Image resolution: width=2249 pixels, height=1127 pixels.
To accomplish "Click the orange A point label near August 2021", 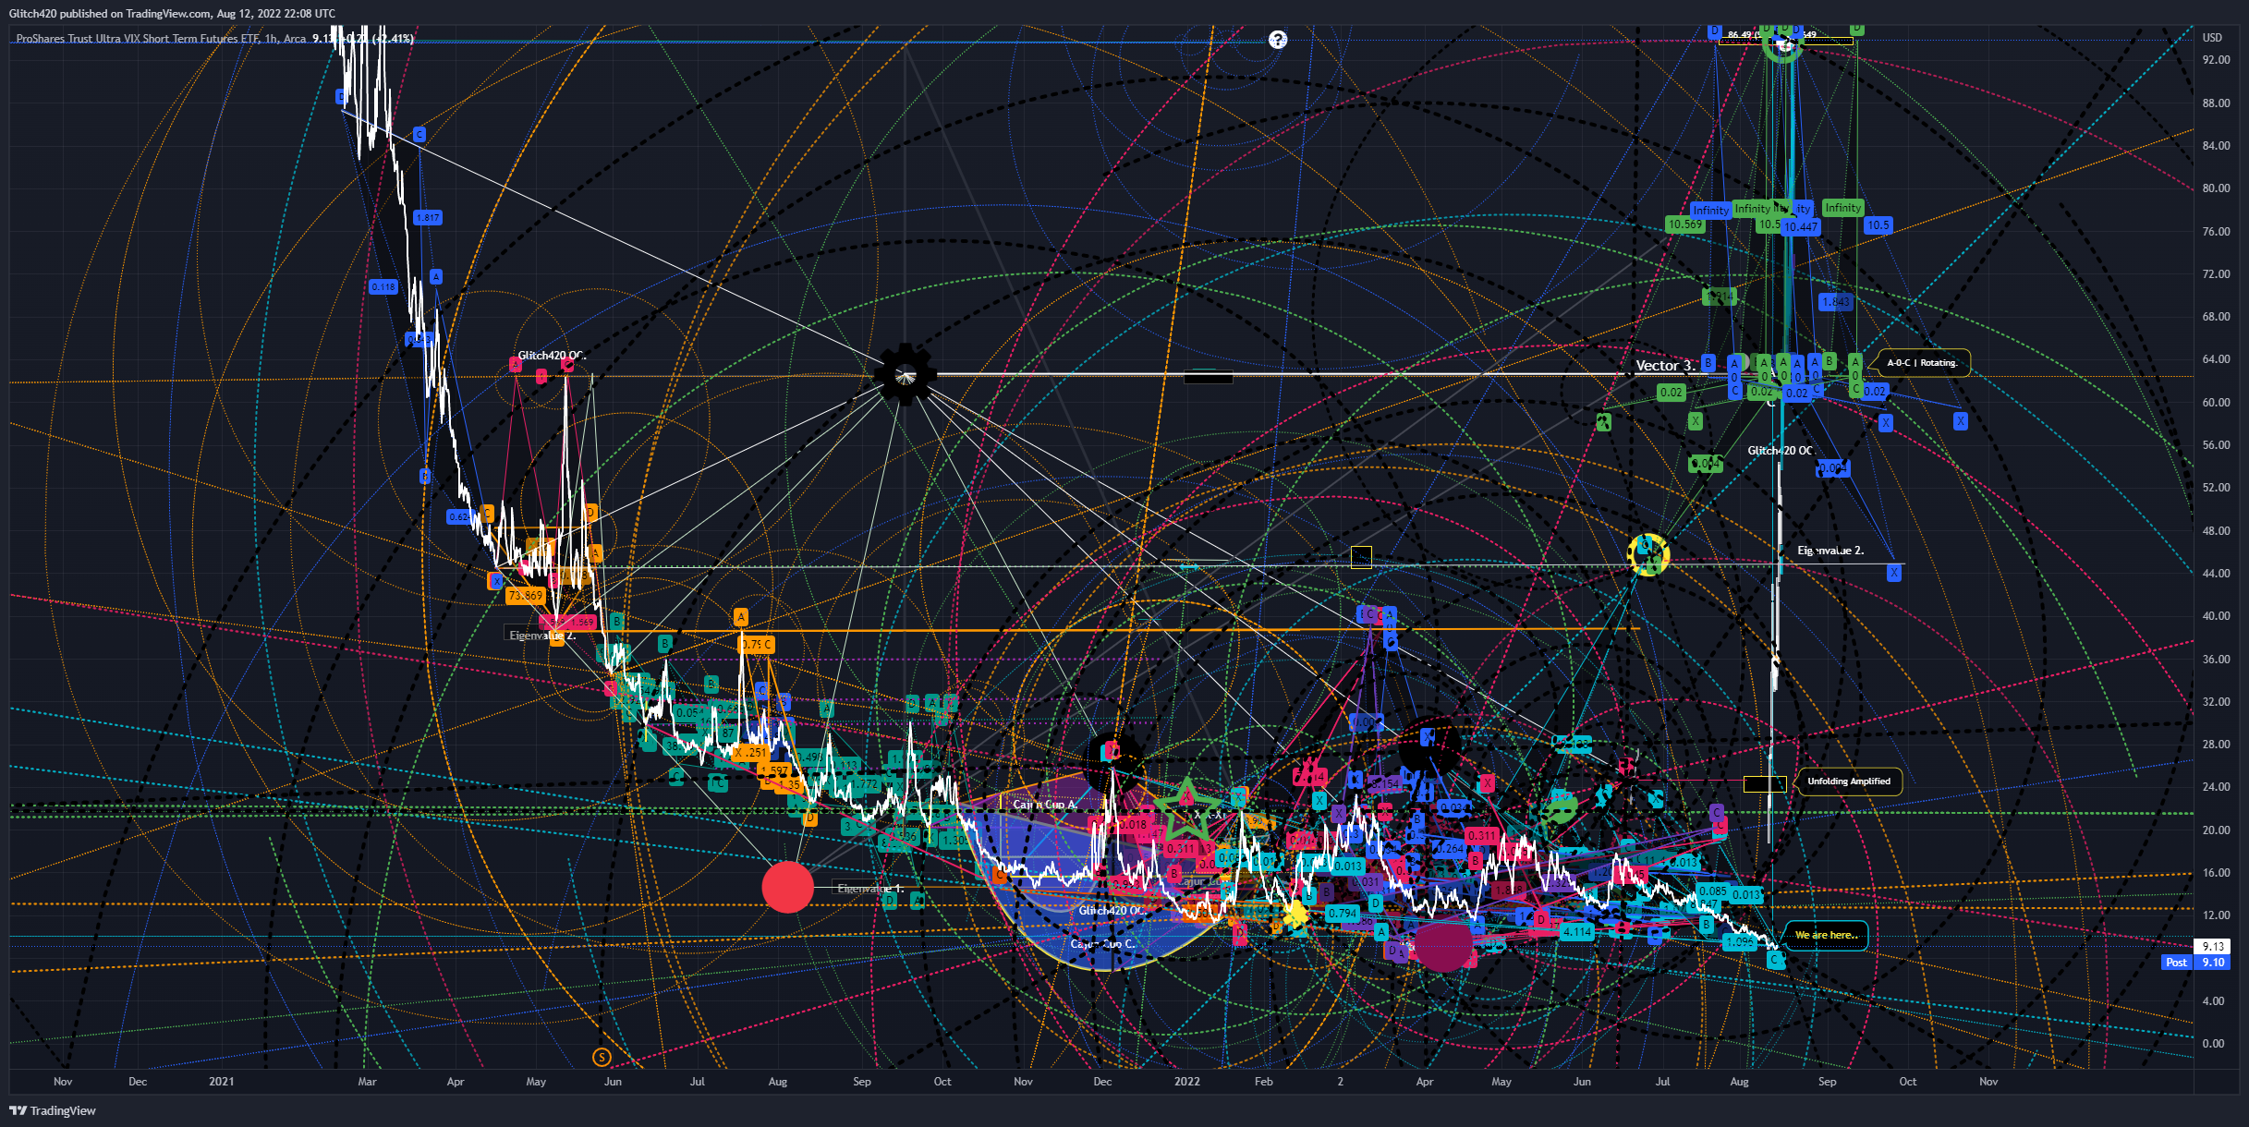I will (x=740, y=616).
